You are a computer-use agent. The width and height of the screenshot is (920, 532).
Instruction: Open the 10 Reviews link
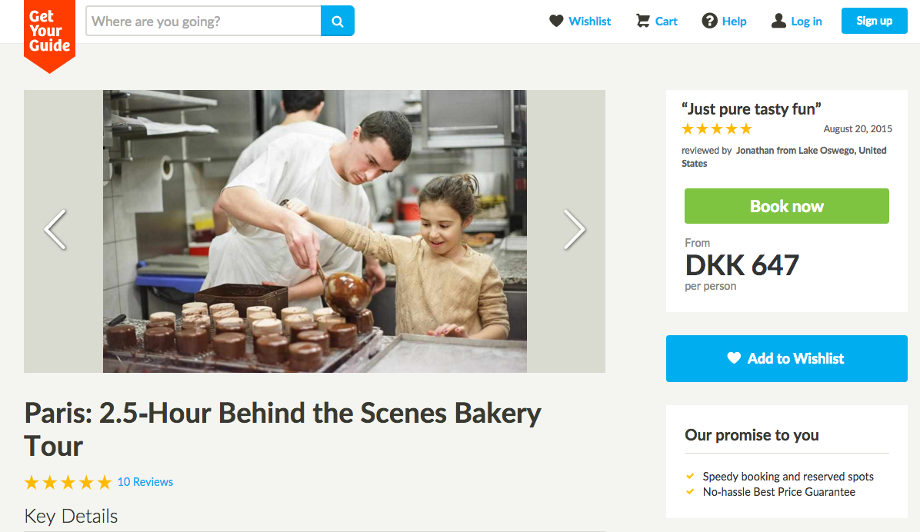coord(145,482)
